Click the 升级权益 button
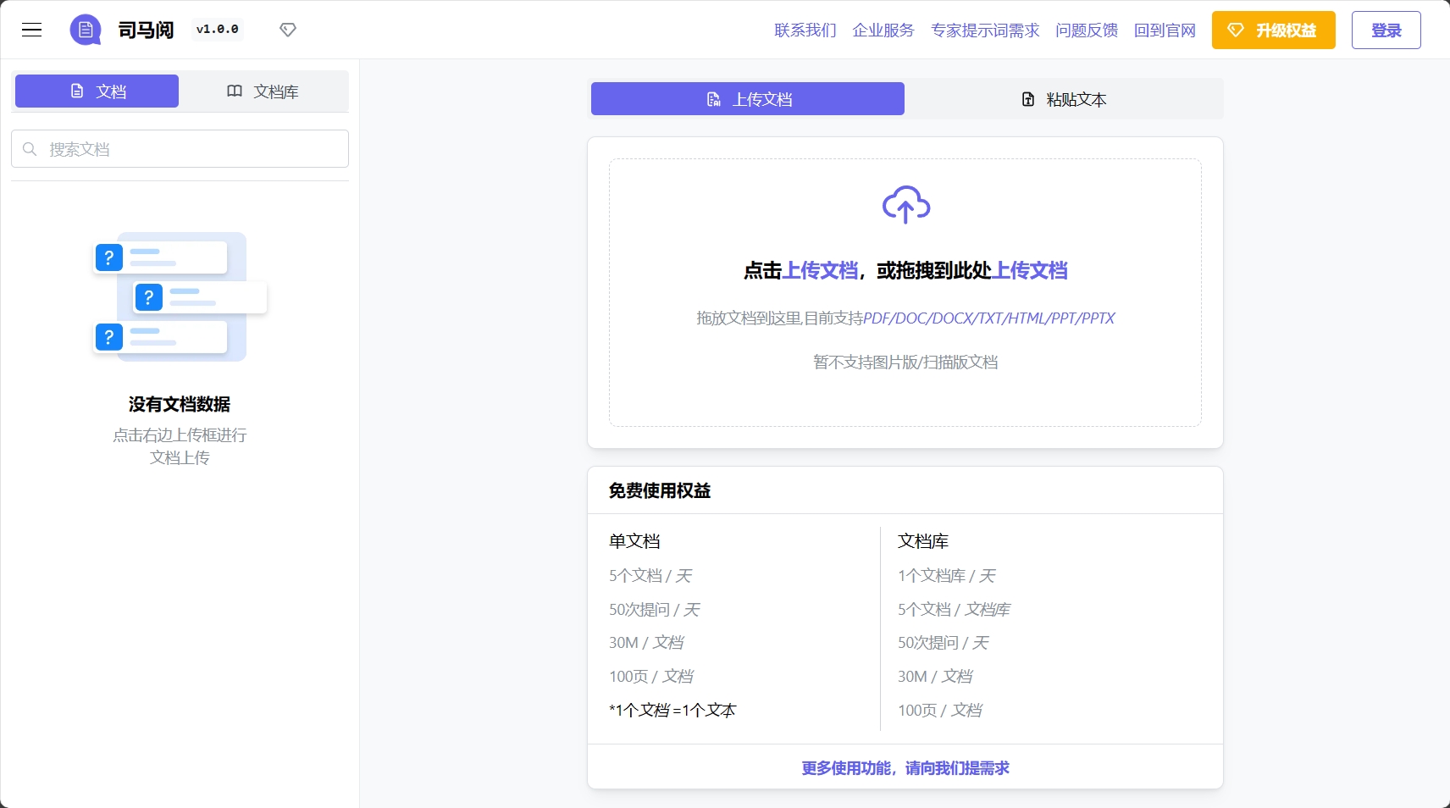Image resolution: width=1450 pixels, height=808 pixels. click(1273, 30)
